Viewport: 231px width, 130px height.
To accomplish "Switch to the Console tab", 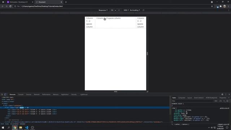I will coord(21,95).
